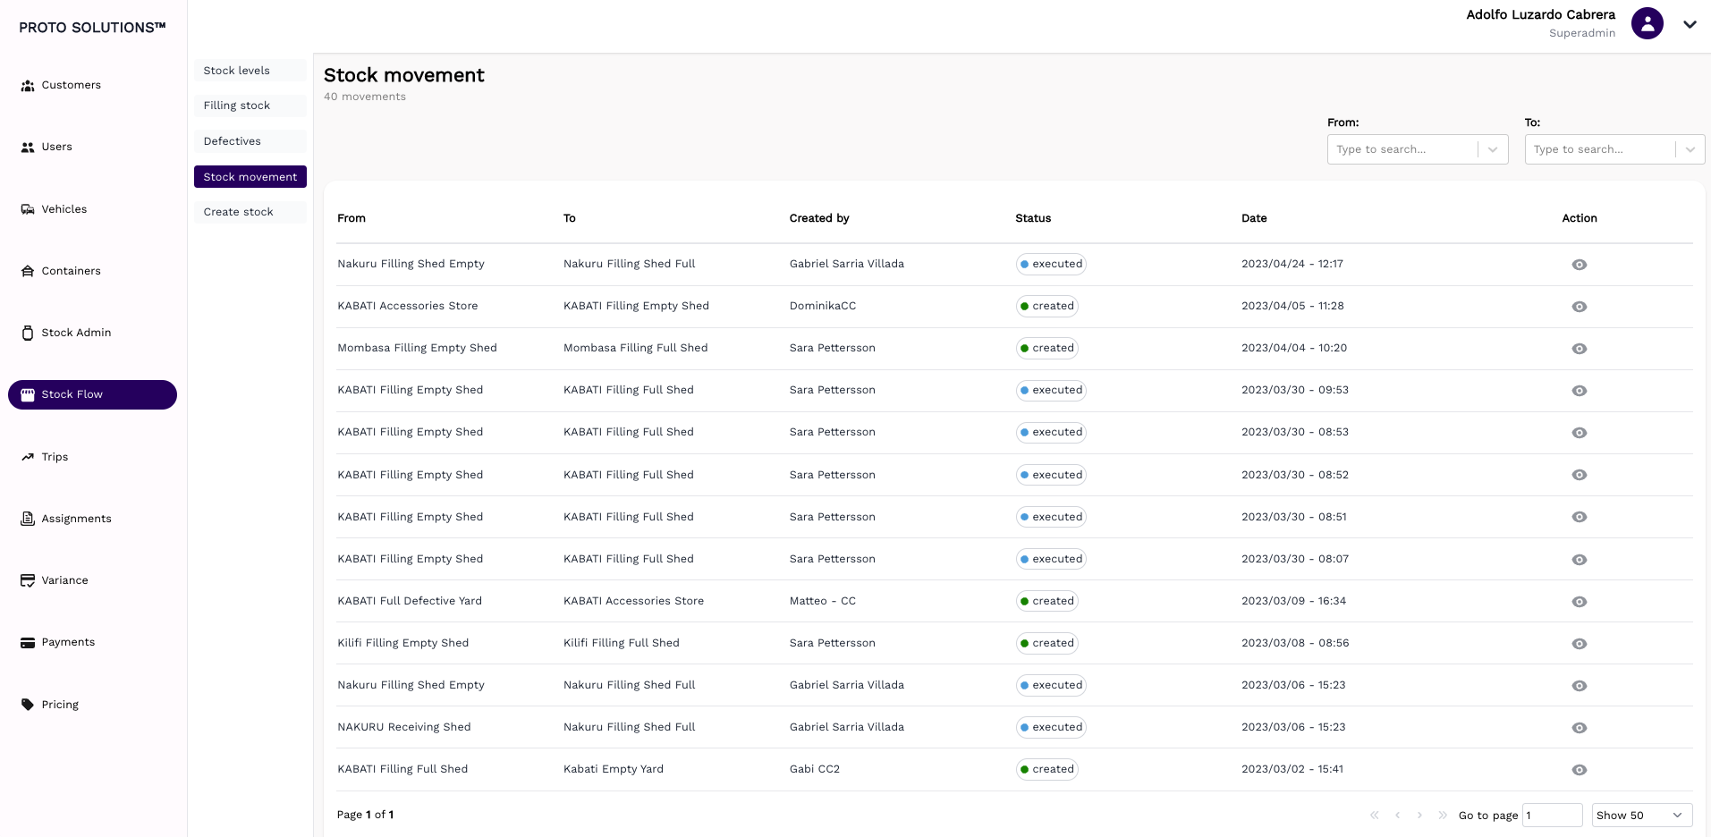This screenshot has width=1711, height=837.
Task: View movement dated 2023/03/30 - 08:52
Action: (1580, 475)
